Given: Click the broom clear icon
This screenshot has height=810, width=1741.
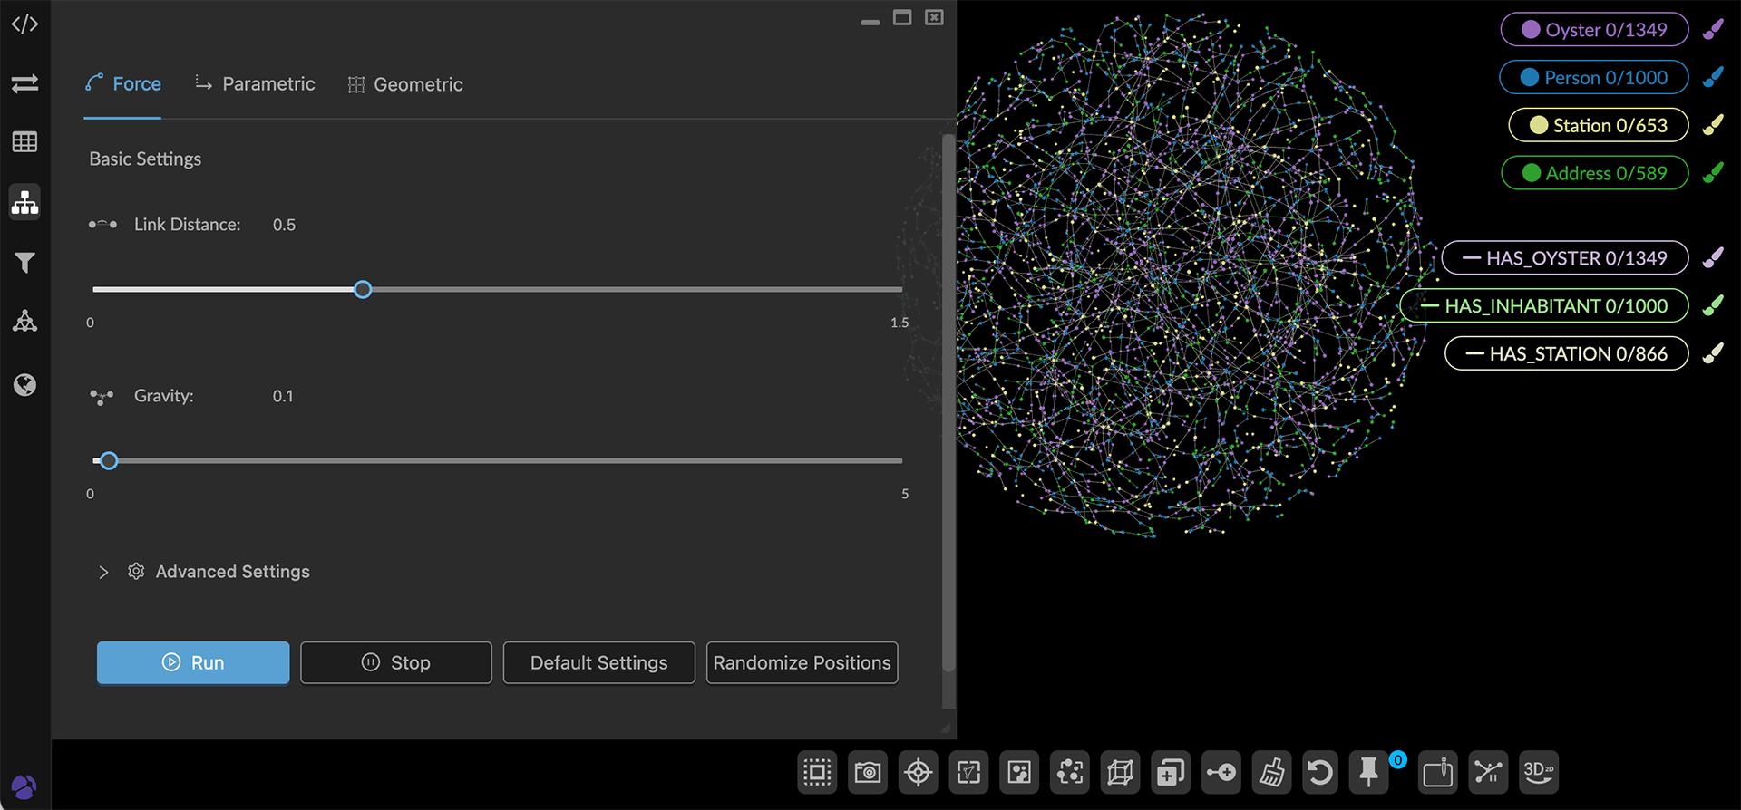Looking at the screenshot, I should coord(1271,772).
